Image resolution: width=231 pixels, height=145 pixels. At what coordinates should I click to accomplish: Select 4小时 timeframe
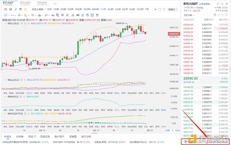click(125, 9)
